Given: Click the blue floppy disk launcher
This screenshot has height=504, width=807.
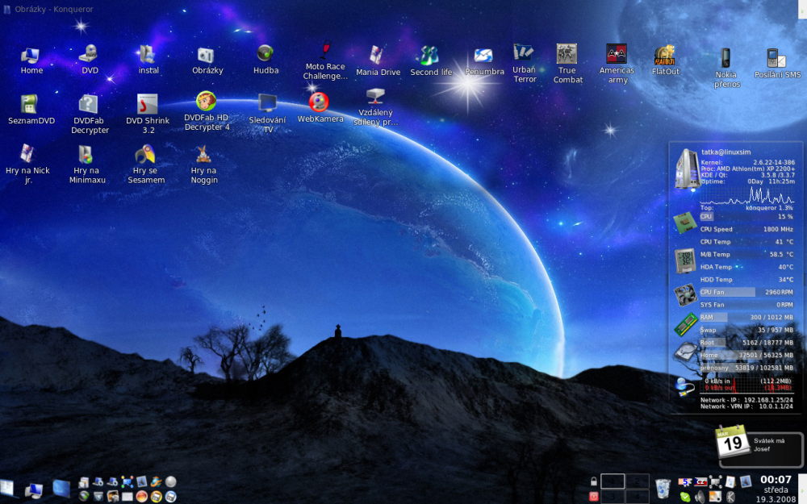Looking at the screenshot, I should tap(171, 496).
